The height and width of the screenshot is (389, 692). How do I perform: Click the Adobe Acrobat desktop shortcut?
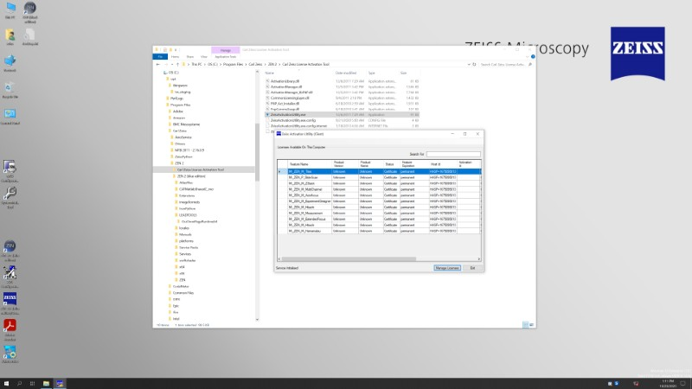tap(10, 326)
